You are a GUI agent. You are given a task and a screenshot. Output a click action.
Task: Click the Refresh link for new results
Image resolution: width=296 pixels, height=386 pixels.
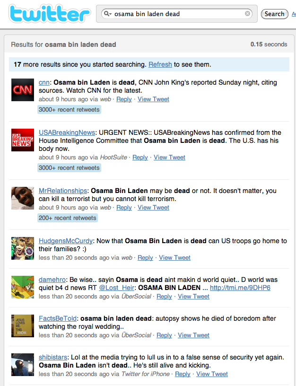(160, 64)
